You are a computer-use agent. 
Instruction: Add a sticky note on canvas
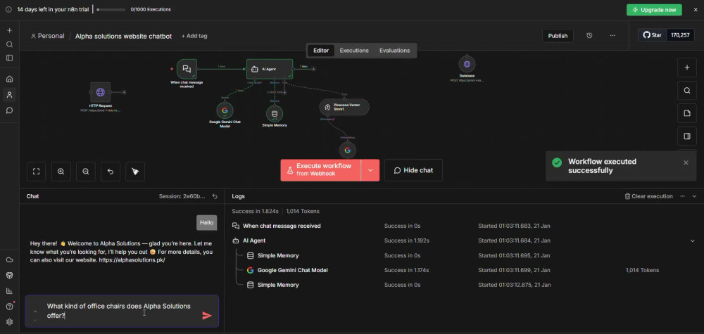tap(687, 113)
